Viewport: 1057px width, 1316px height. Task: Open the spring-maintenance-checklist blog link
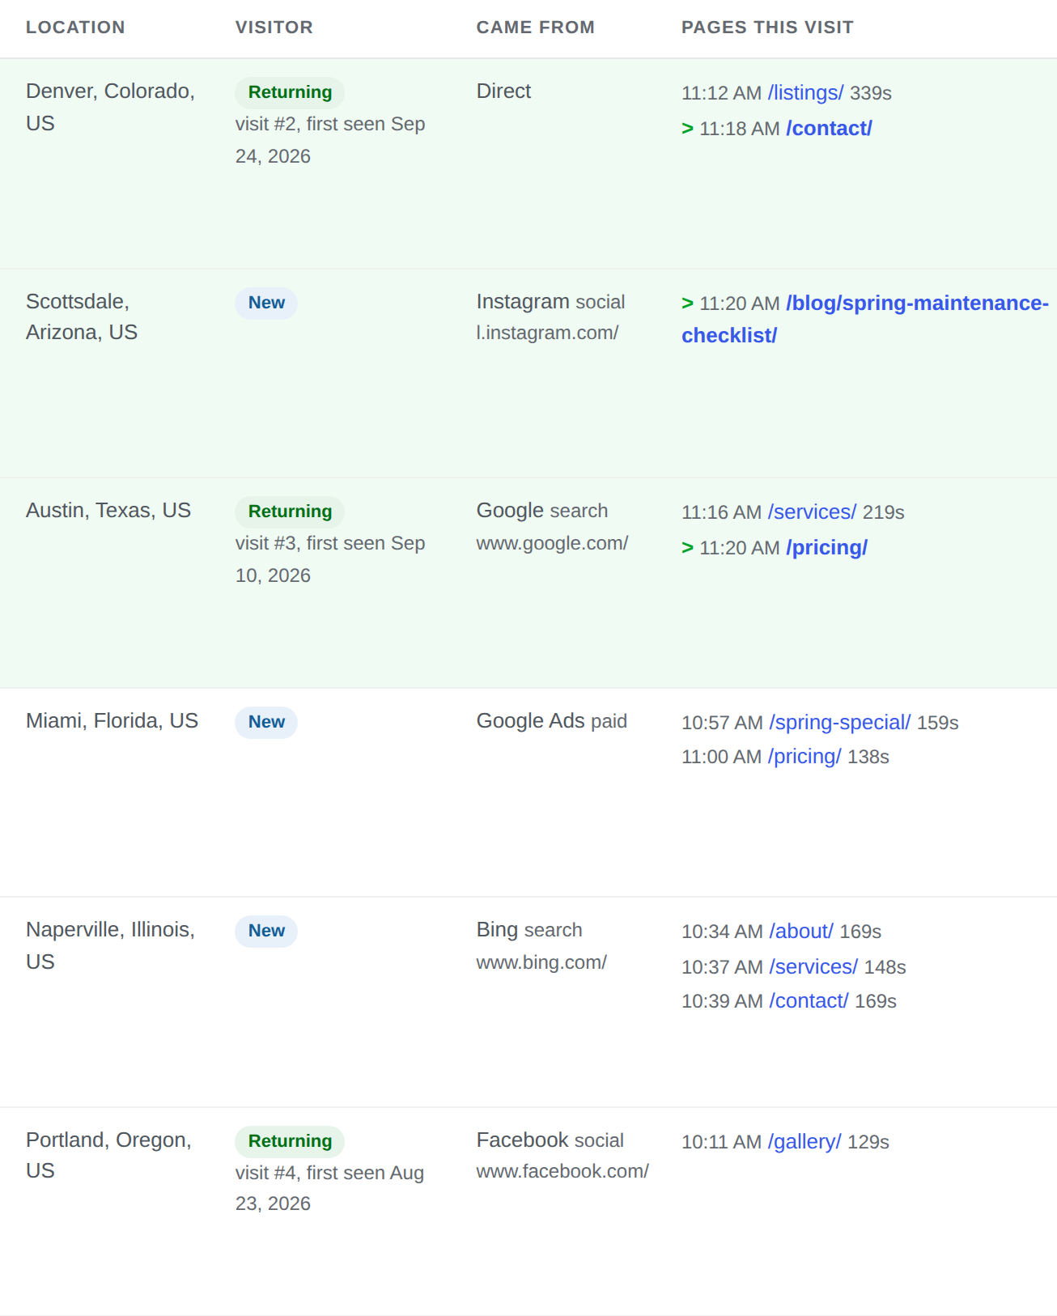point(864,319)
